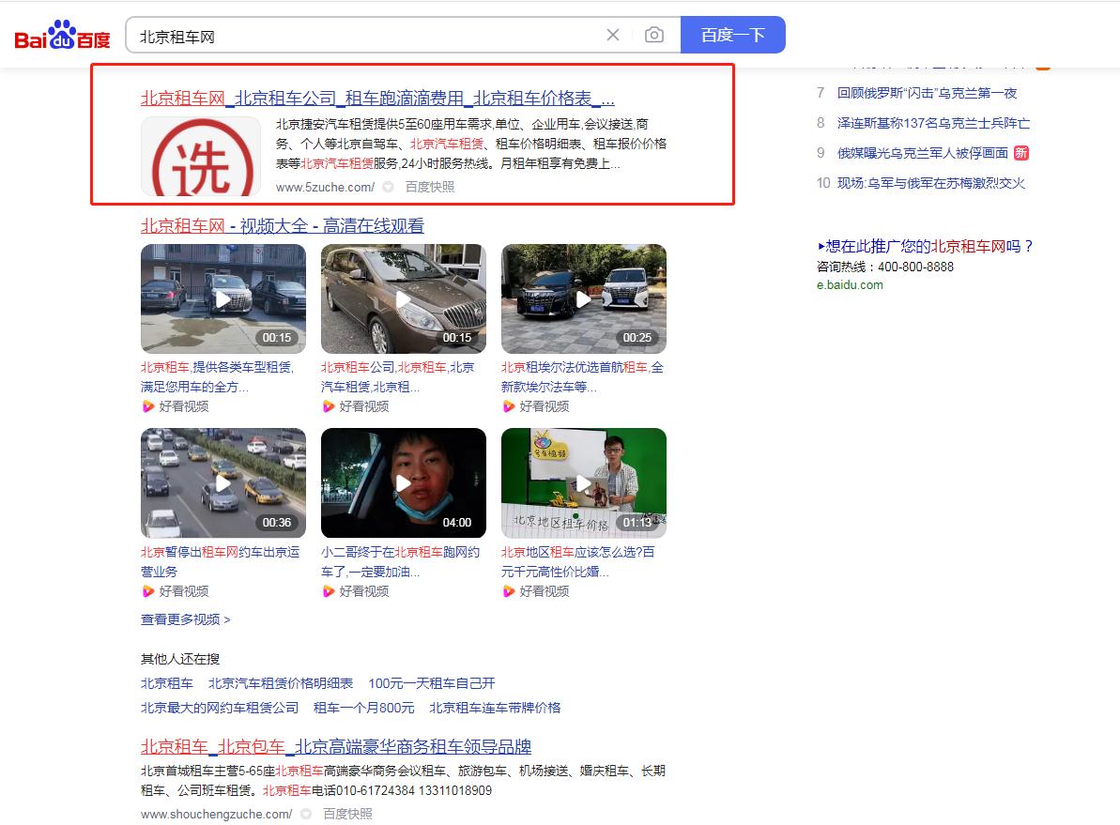Open caption 北京租车,提供各类车型租赁
The height and width of the screenshot is (825, 1120).
(217, 376)
